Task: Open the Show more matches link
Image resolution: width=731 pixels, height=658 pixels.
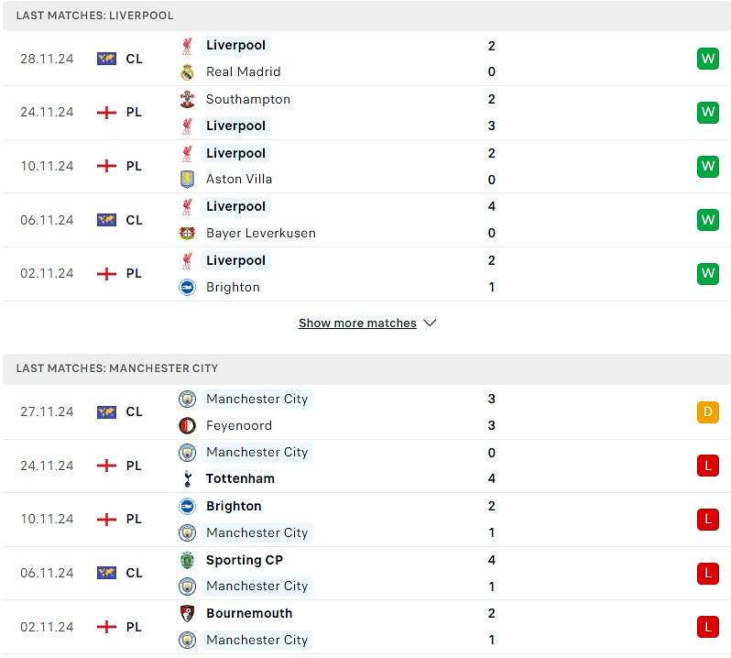Action: pos(357,323)
